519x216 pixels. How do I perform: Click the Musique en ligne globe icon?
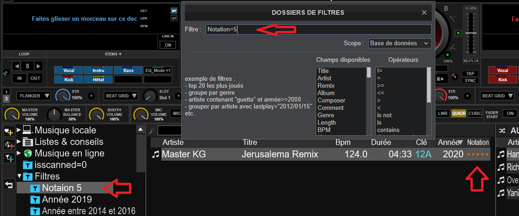[x=28, y=153]
